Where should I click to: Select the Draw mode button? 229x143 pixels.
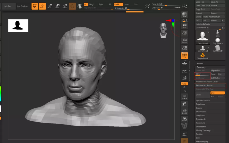click(x=42, y=6)
